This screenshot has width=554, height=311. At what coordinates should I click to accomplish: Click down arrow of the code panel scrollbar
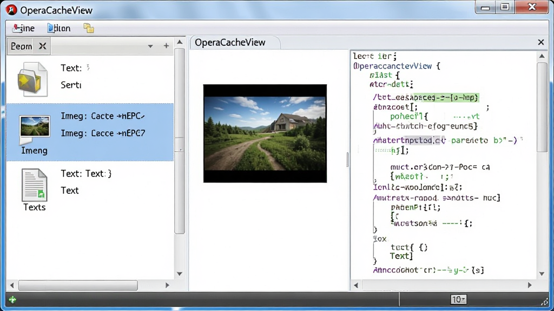542,274
